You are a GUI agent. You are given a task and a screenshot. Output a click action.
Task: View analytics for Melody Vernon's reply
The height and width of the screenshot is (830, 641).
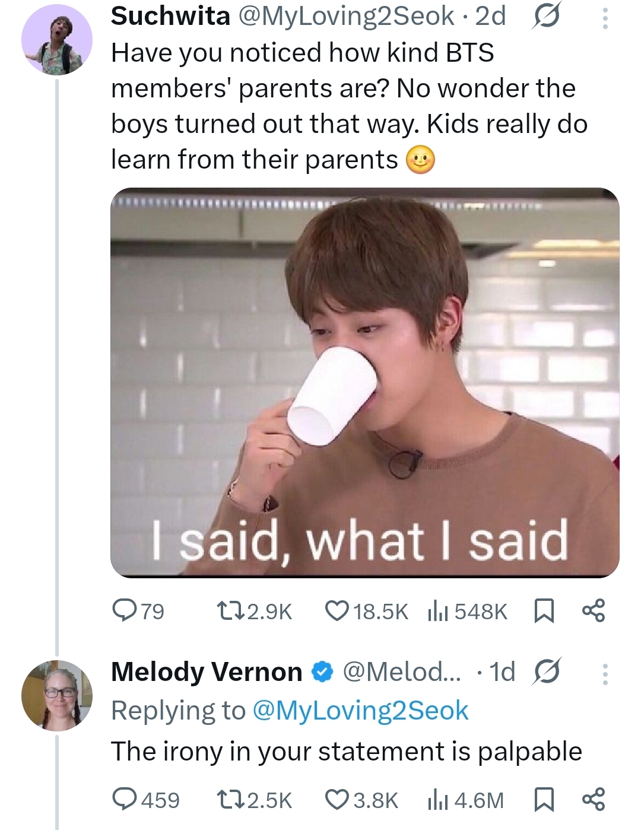tap(438, 799)
